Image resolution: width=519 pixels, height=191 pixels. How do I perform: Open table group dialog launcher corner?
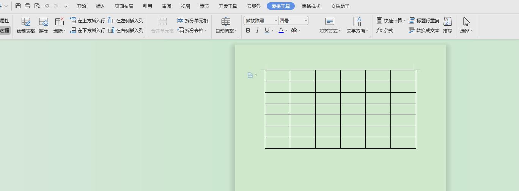[x=144, y=37]
